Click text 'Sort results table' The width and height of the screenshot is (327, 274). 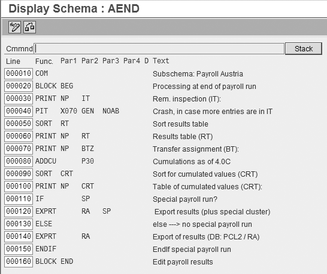tap(180, 124)
